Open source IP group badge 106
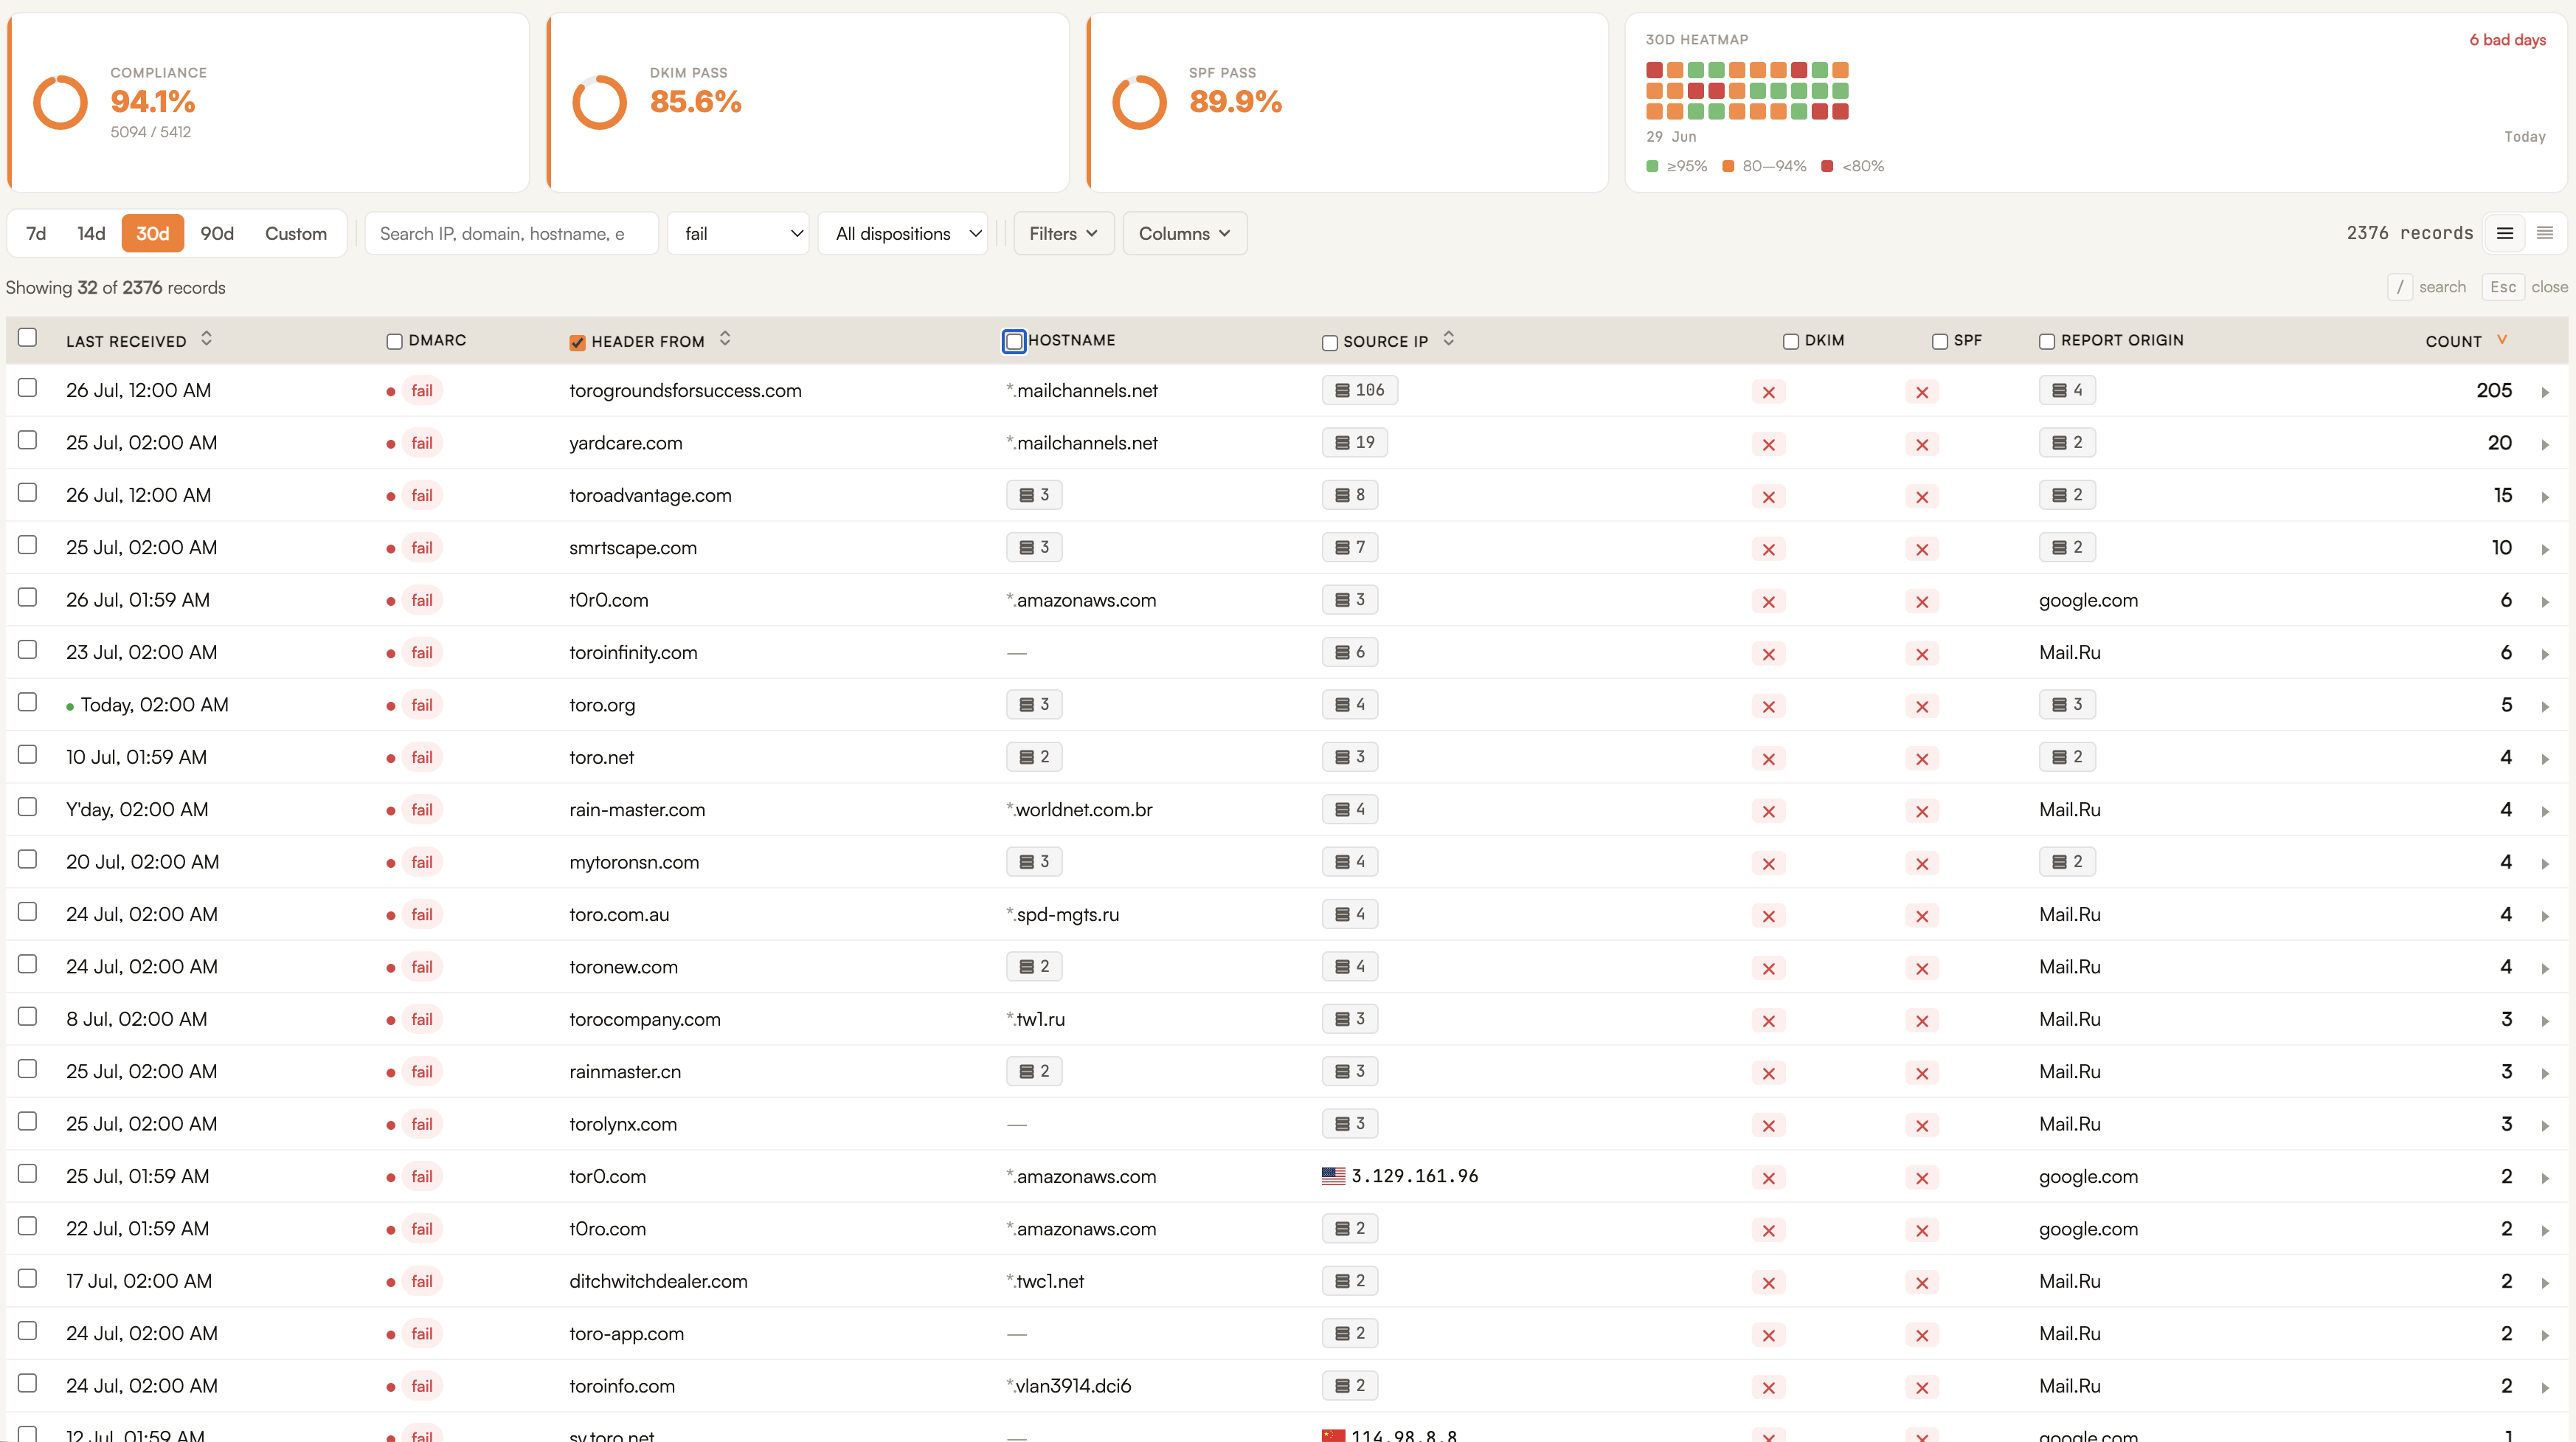Screen dimensions: 2576x1442 click(x=1360, y=390)
